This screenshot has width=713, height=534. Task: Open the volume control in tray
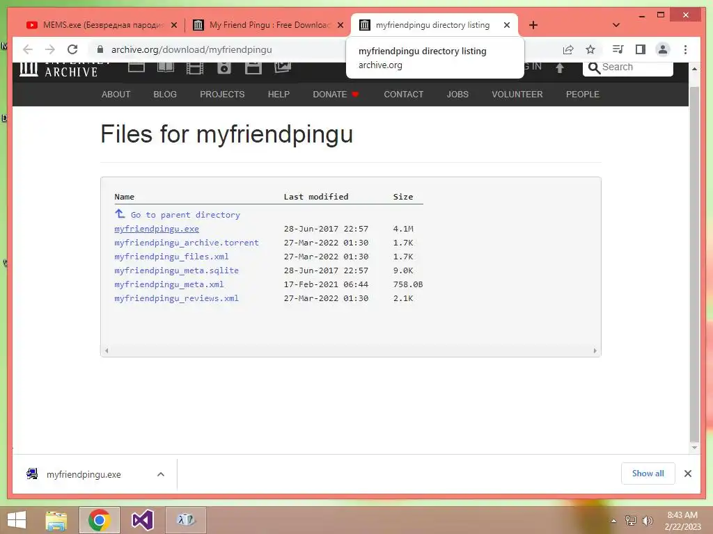pyautogui.click(x=647, y=521)
